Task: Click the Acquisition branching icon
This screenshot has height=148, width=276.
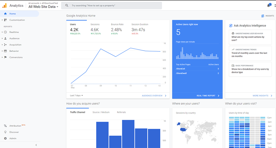Action: pyautogui.click(x=5, y=45)
